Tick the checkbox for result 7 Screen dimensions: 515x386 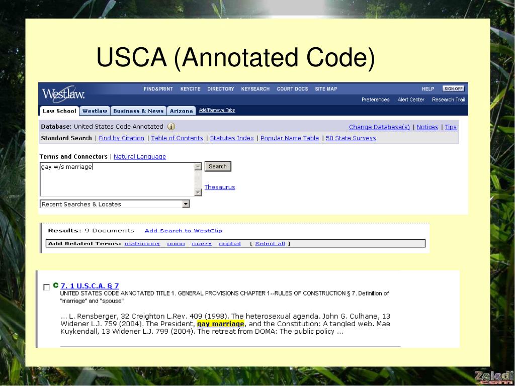coord(47,287)
